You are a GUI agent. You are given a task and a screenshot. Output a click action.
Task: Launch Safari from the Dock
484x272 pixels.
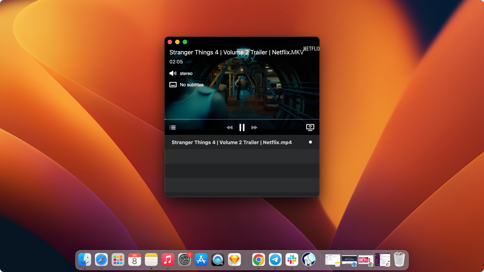coord(101,260)
